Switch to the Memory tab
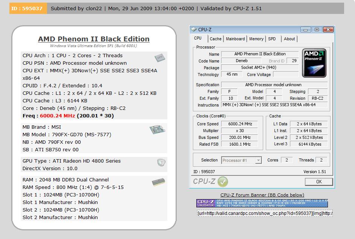The width and height of the screenshot is (355, 239). [256, 39]
